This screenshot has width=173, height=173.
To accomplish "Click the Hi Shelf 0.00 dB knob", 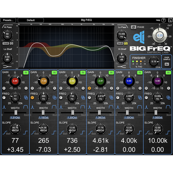I will (122, 58).
